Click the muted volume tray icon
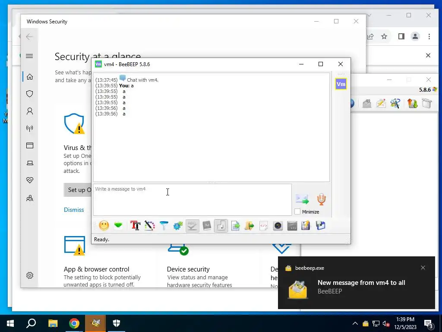This screenshot has height=332, width=442. 386,324
